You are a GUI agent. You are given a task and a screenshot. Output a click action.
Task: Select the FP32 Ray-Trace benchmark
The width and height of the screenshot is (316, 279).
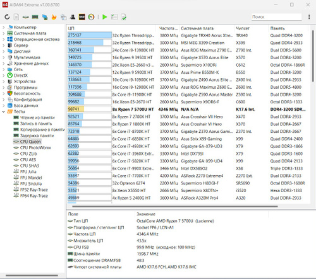click(34, 190)
